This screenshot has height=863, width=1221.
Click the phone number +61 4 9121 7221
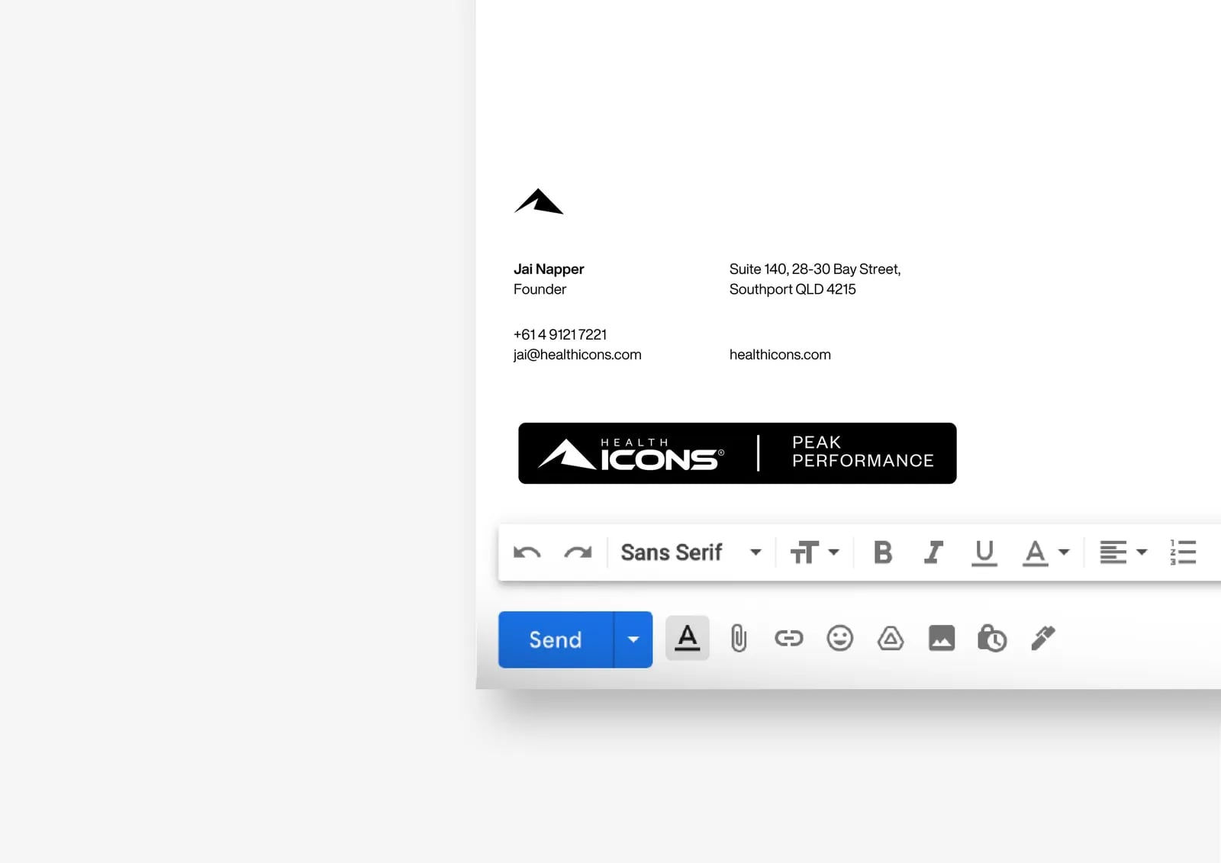point(560,334)
